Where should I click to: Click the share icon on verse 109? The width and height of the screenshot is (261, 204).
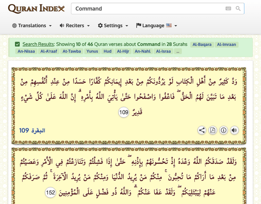(202, 130)
